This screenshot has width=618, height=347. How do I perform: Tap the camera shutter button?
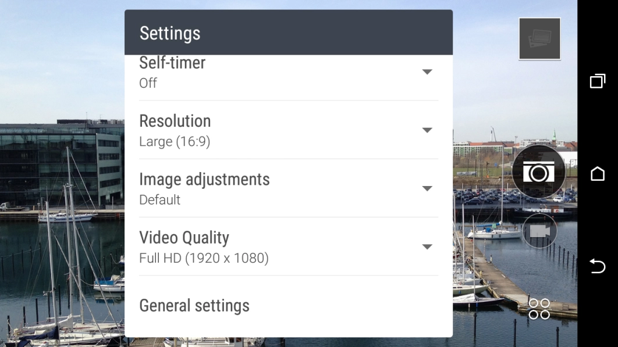point(538,172)
